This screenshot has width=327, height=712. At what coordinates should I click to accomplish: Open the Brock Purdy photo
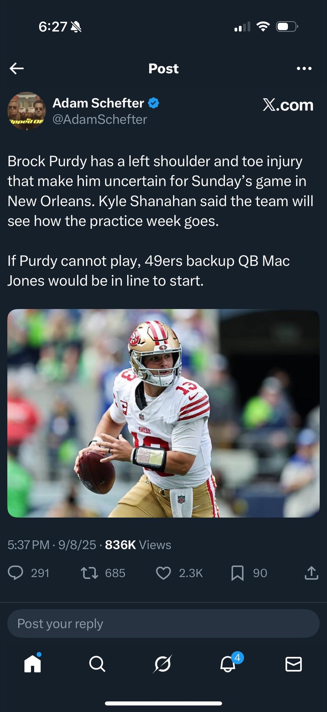pyautogui.click(x=163, y=413)
